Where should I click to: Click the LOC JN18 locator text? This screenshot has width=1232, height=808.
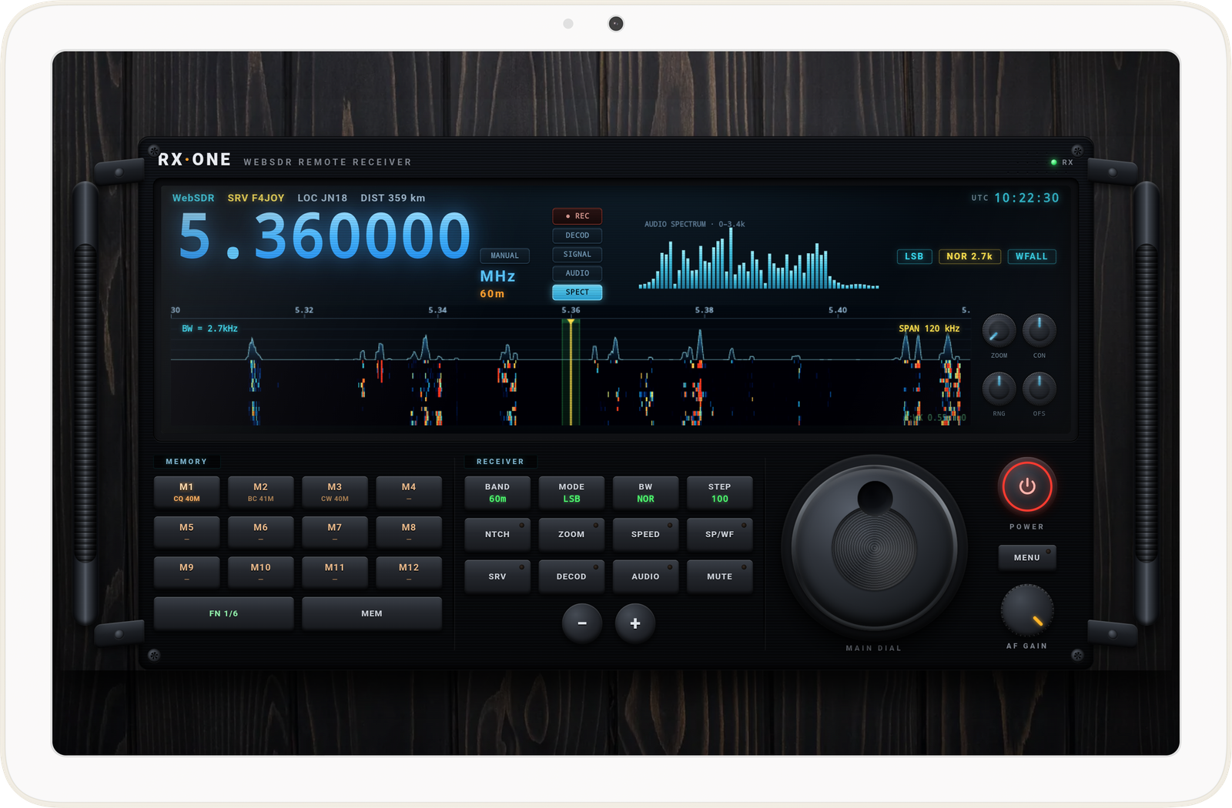(322, 198)
